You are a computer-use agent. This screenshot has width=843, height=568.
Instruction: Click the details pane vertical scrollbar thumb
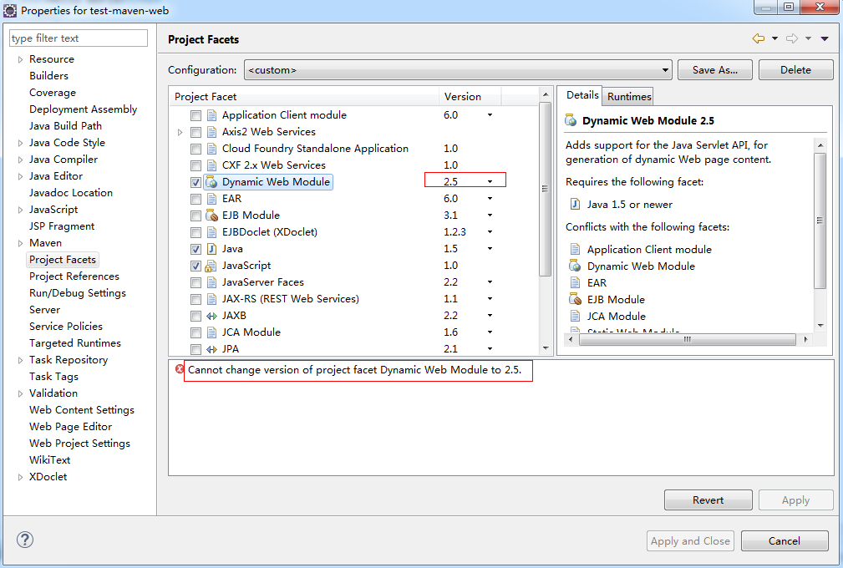820,221
